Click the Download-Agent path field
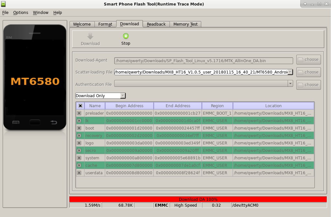Image resolution: width=331 pixels, height=217 pixels. [x=204, y=61]
